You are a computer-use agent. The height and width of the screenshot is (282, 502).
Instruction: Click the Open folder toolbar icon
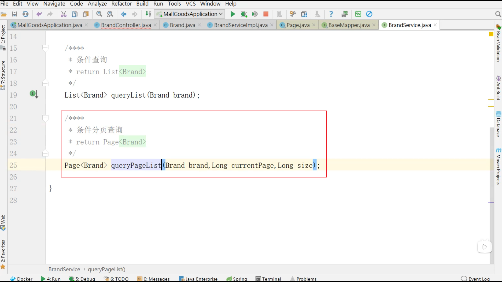tap(4, 14)
